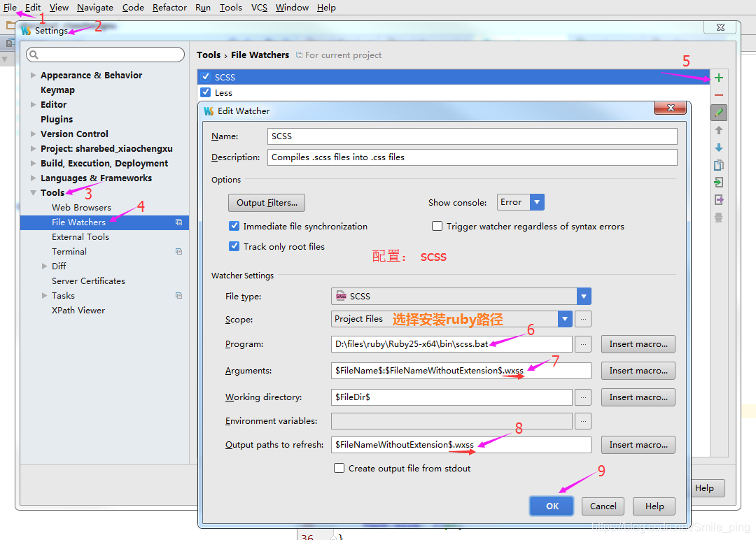756x540 pixels.
Task: Open the Tools menu in menu bar
Action: [230, 8]
